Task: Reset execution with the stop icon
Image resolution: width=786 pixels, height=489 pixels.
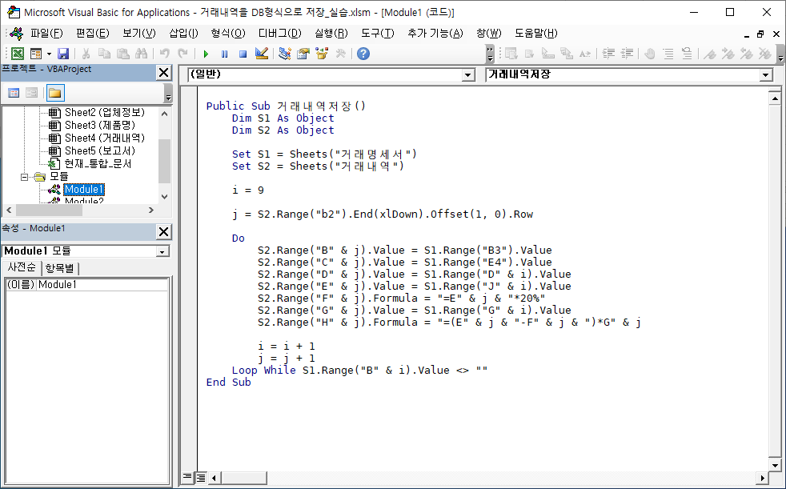Action: click(x=243, y=54)
